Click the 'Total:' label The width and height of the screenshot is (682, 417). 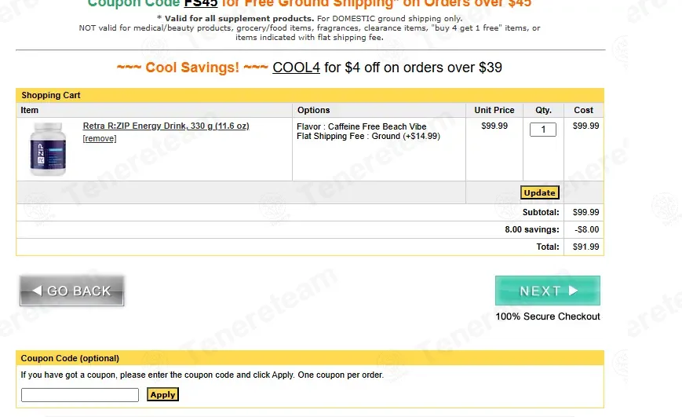tap(548, 247)
